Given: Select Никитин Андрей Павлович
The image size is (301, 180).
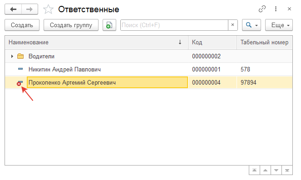Looking at the screenshot, I should [x=64, y=69].
